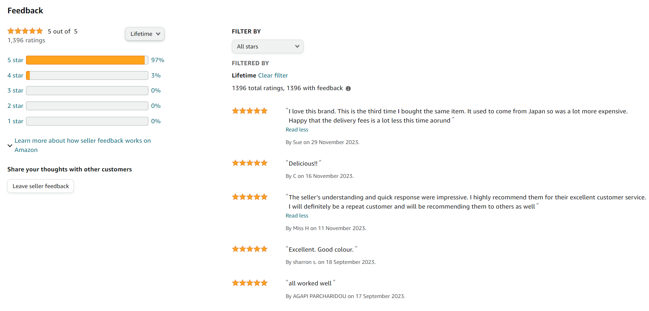The height and width of the screenshot is (311, 649).
Task: Click the stars beside Excellent Good colour review
Action: click(250, 249)
